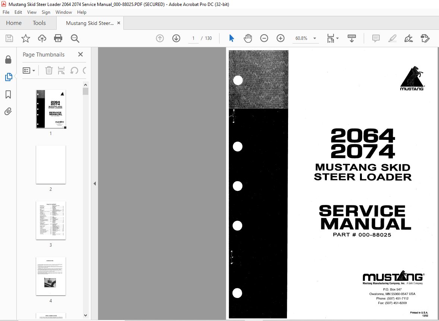Open the File menu
Screen dimensions: 439x321
(x=6, y=12)
